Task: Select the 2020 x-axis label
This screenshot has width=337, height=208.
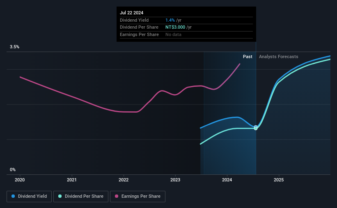Action: pyautogui.click(x=20, y=180)
